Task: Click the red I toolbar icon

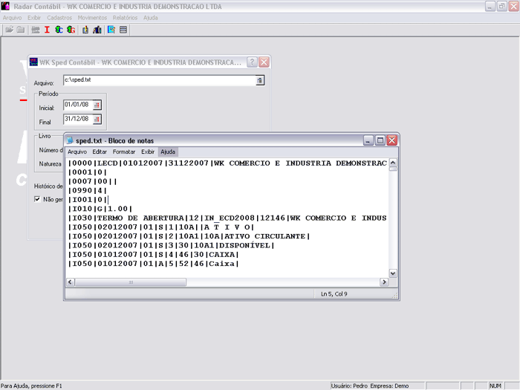Action: coord(47,30)
